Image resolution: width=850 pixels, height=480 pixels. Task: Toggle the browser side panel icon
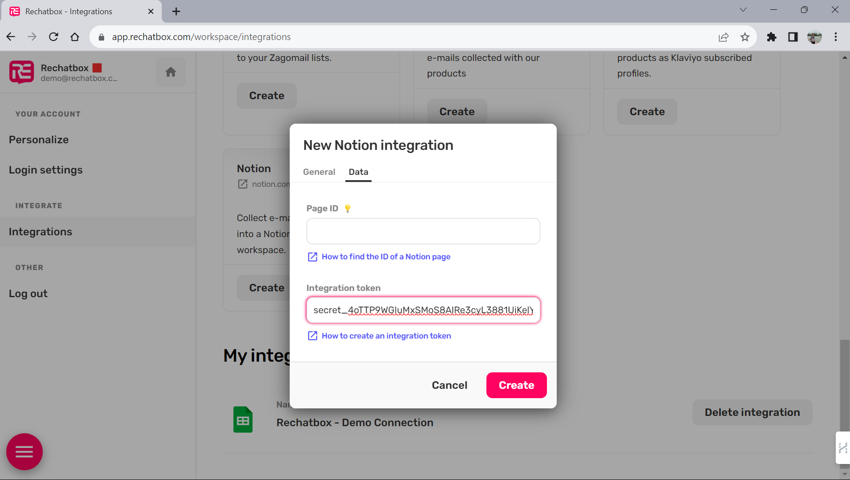tap(793, 37)
